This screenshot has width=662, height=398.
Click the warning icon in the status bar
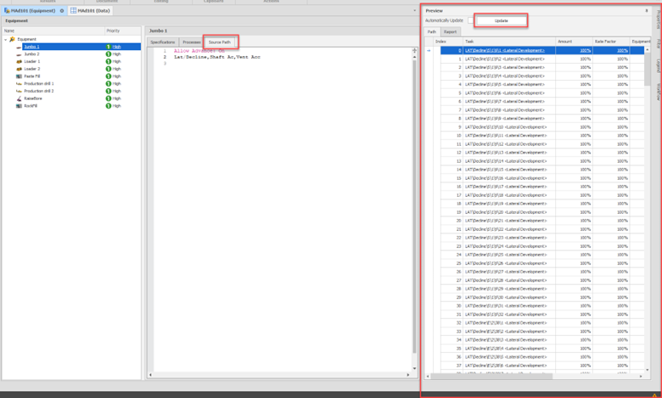(654, 394)
